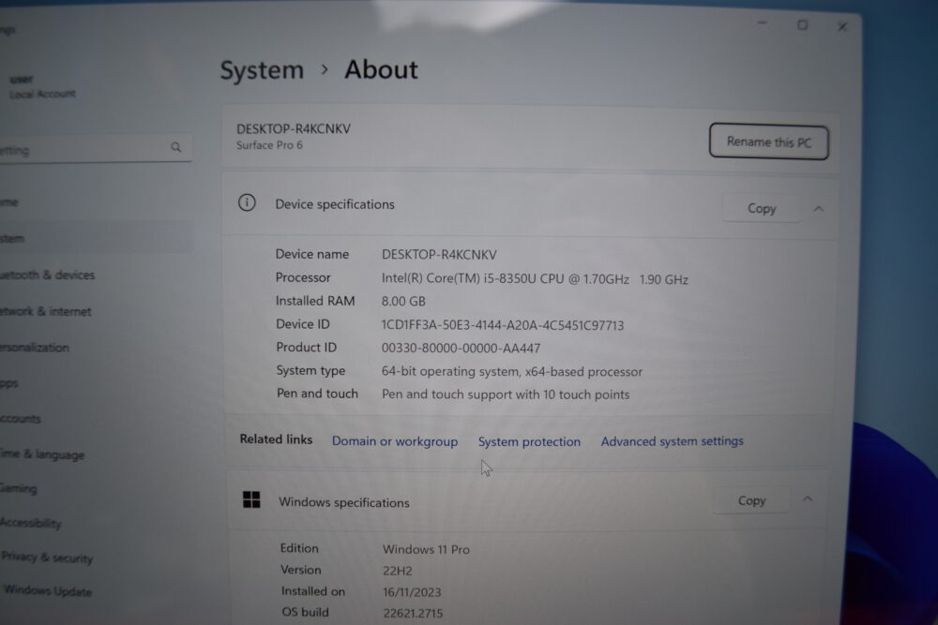Click the Windows 11 Pro edition value

(x=426, y=549)
